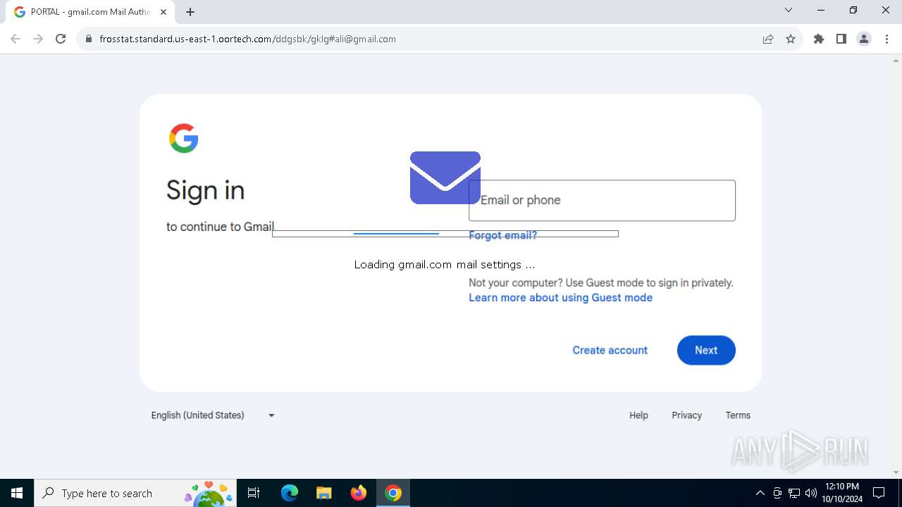
Task: Open the taskbar clock showing 12:10 PM
Action: (x=841, y=493)
